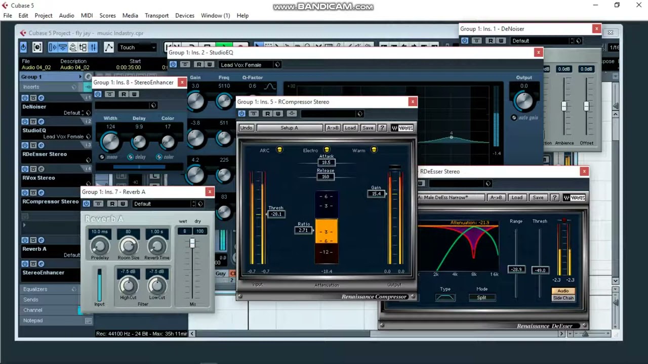Open Setup A preset menu in RCompressor
This screenshot has width=648, height=364.
coord(289,128)
